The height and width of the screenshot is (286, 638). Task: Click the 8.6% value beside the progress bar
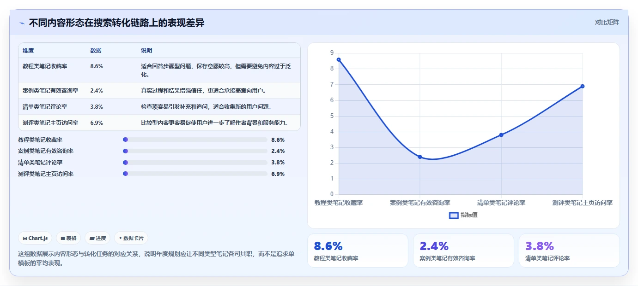pos(278,140)
